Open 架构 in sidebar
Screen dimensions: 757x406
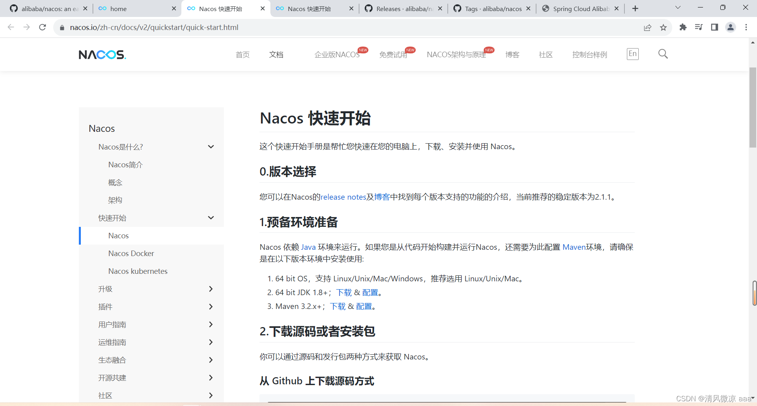(115, 200)
